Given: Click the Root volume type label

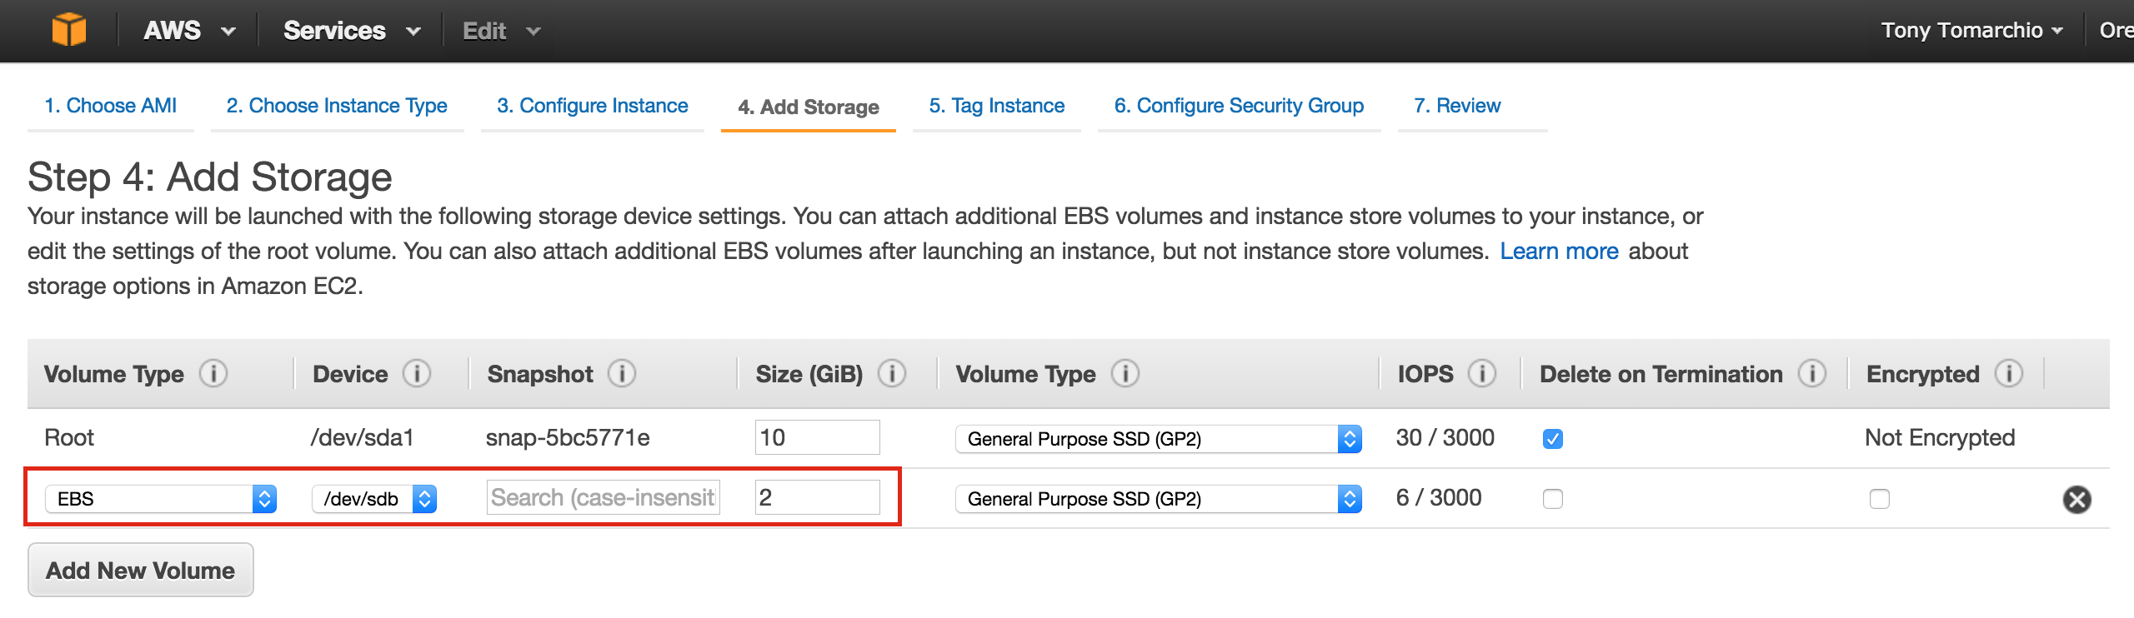Looking at the screenshot, I should click(69, 437).
